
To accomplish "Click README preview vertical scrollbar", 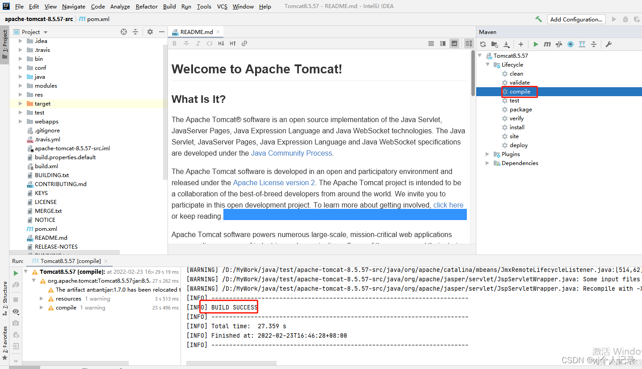I will [473, 72].
